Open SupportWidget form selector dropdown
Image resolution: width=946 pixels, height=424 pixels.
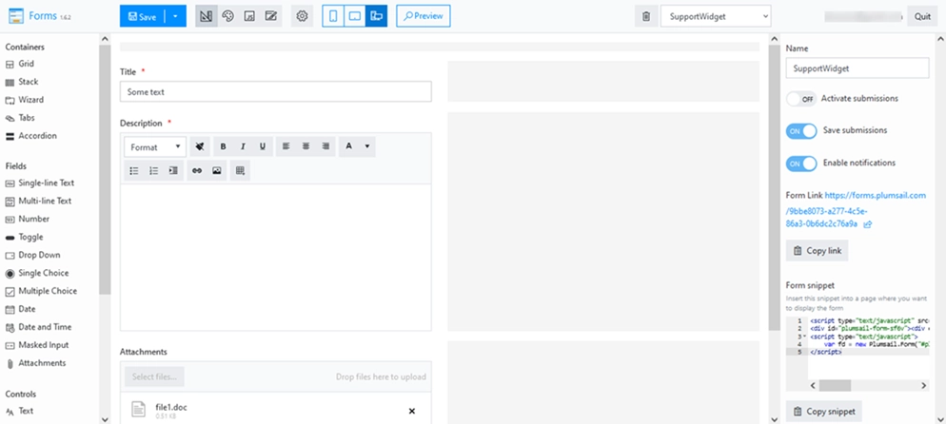click(716, 16)
